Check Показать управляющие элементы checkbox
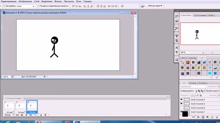 coord(38,6)
